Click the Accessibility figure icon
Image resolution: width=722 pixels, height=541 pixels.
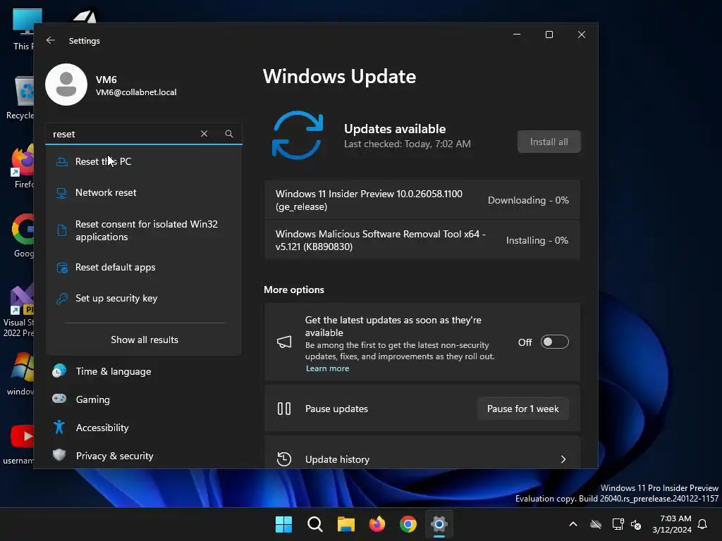click(x=59, y=427)
